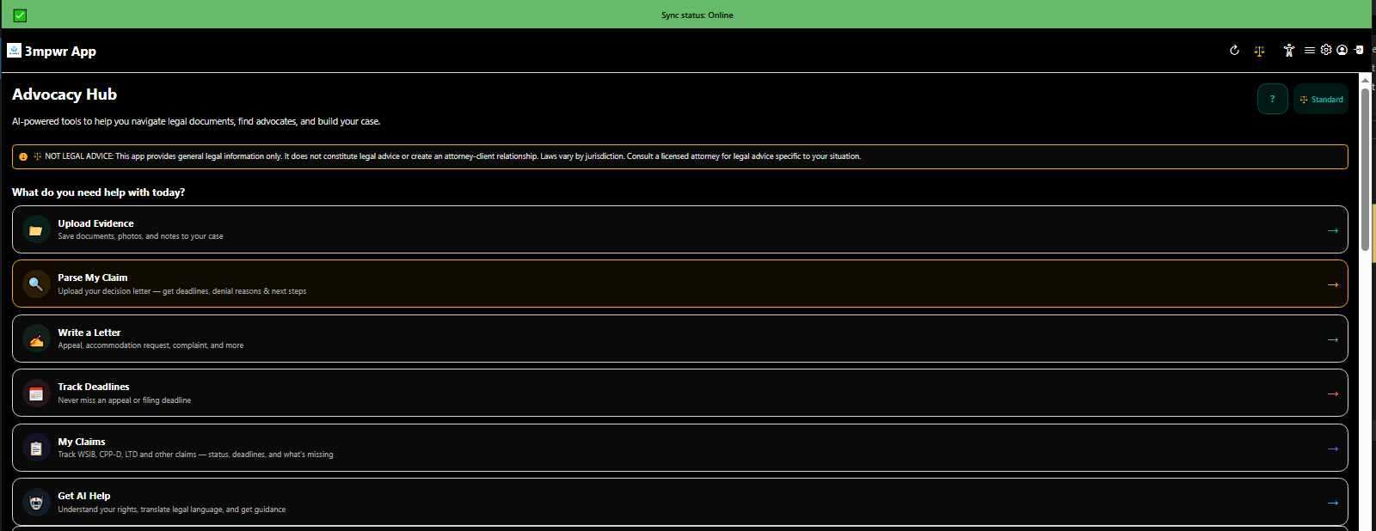Toggle the green sync status checkbox

click(x=20, y=15)
